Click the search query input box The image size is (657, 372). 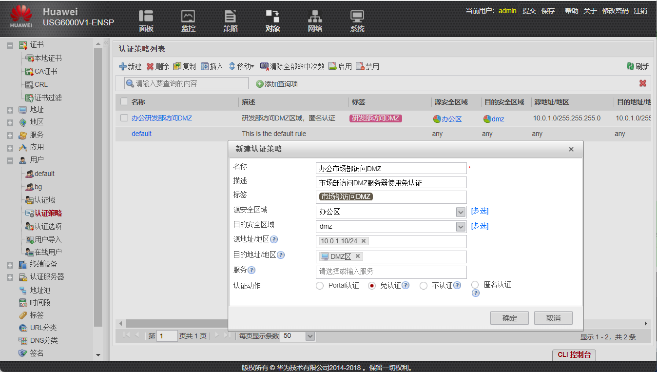[x=186, y=83]
